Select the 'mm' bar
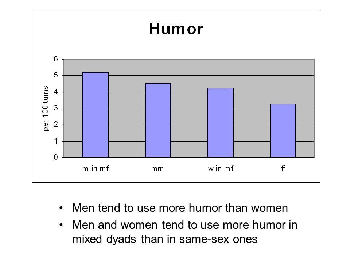The width and height of the screenshot is (350, 263). [x=158, y=120]
